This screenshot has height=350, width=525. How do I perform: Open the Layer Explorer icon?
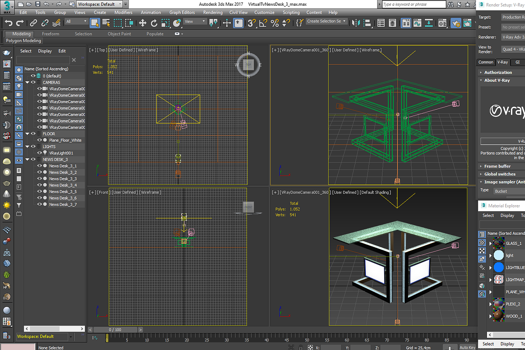pyautogui.click(x=393, y=23)
